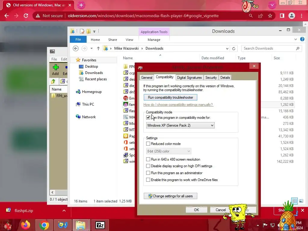Click Run compatibility troubleshooter
The width and height of the screenshot is (308, 231).
coord(171,97)
